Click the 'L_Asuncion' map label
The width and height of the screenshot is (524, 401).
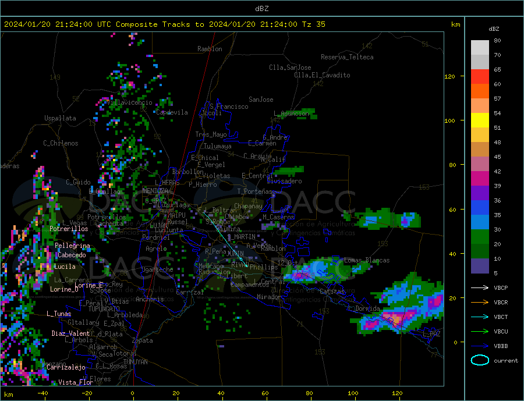pyautogui.click(x=292, y=113)
